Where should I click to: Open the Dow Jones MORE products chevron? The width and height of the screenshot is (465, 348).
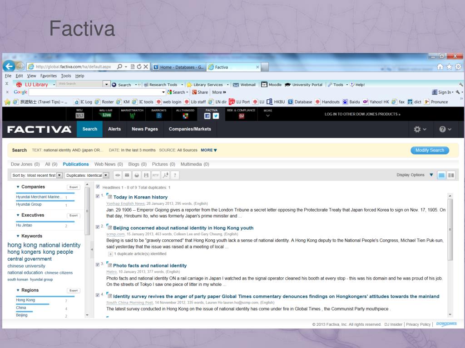pyautogui.click(x=268, y=116)
